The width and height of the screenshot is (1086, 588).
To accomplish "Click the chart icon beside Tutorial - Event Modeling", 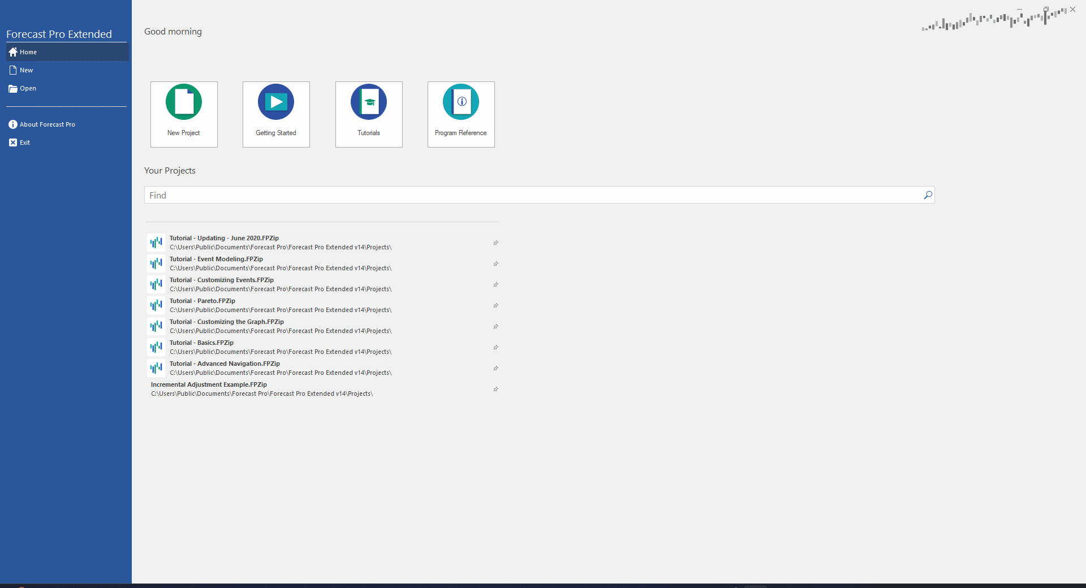I will pos(156,264).
